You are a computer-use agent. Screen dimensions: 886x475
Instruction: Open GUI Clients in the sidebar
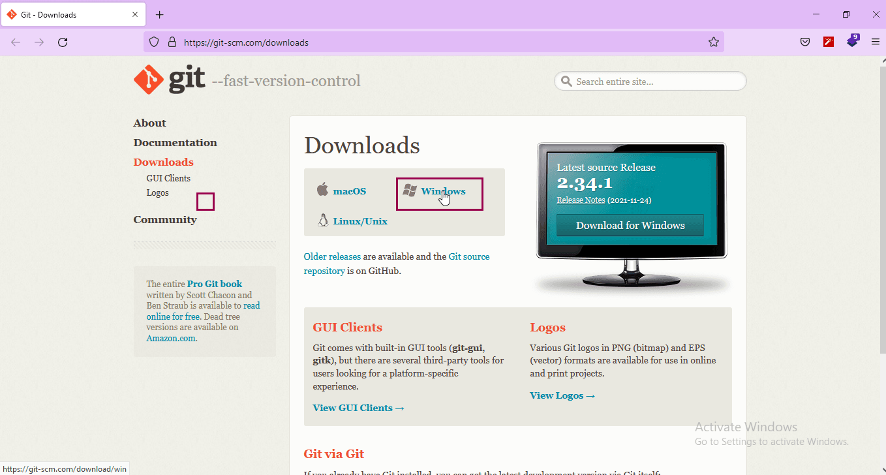[x=168, y=178]
